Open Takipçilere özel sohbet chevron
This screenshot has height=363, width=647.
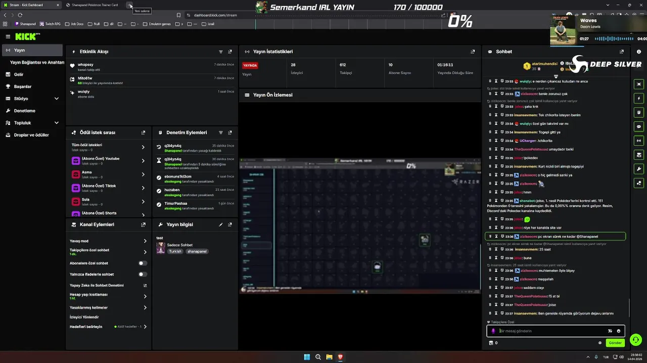tap(145, 252)
